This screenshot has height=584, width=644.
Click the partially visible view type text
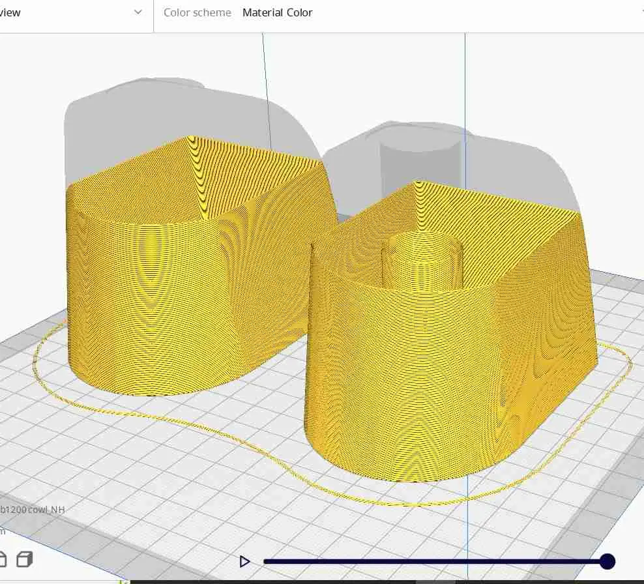point(10,12)
